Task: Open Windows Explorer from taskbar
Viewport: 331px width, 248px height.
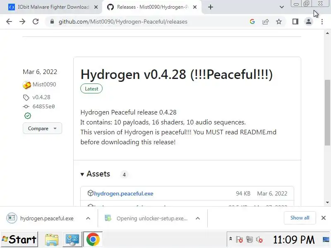Action: 51,240
